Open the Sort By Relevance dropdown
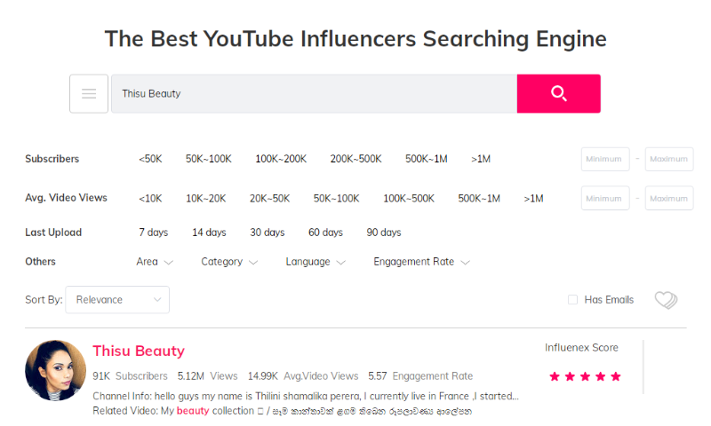The width and height of the screenshot is (711, 426). click(117, 300)
